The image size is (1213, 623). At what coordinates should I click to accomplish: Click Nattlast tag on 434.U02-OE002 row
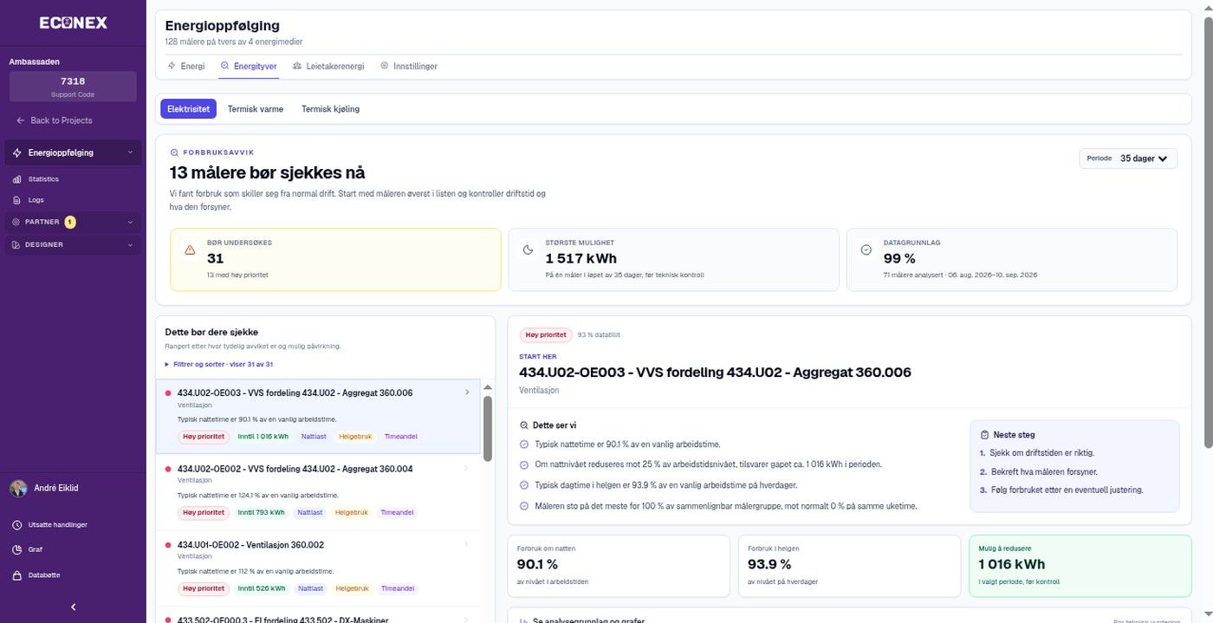click(310, 512)
